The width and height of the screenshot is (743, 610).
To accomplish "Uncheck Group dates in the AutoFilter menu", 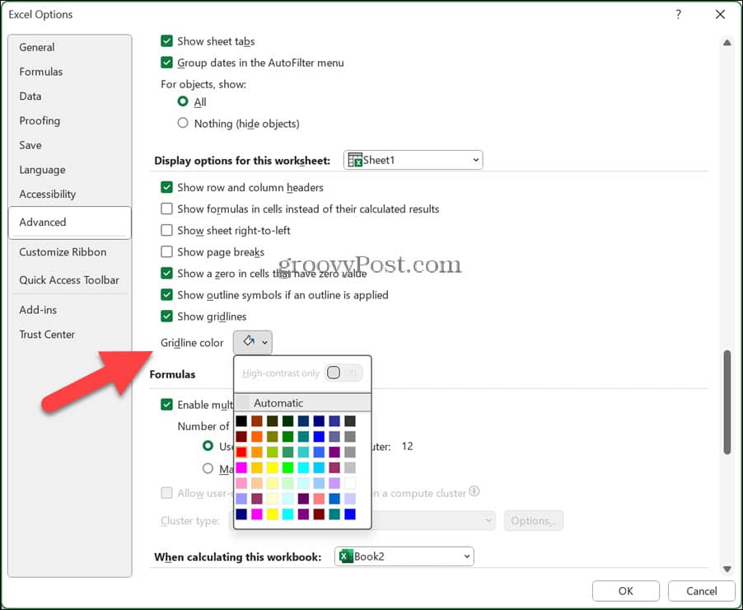I will click(x=166, y=63).
